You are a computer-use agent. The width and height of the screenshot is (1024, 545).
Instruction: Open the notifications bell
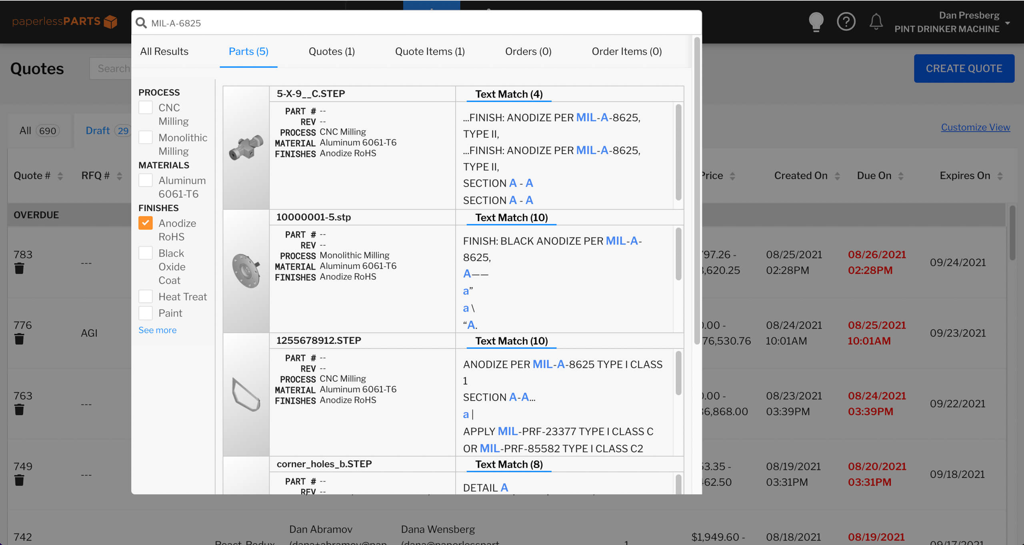coord(876,22)
